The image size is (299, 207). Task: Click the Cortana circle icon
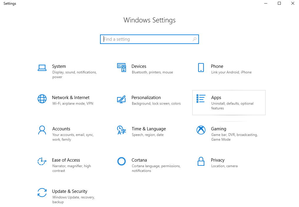(122, 161)
